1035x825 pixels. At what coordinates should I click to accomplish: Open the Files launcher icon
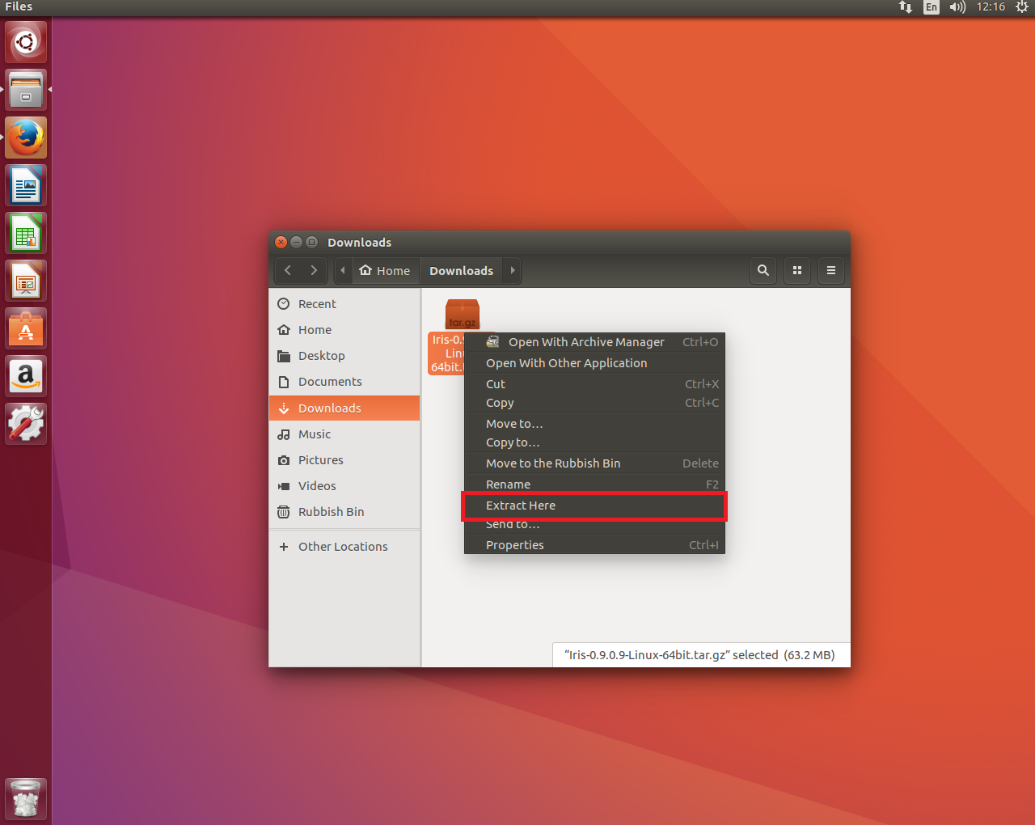26,90
